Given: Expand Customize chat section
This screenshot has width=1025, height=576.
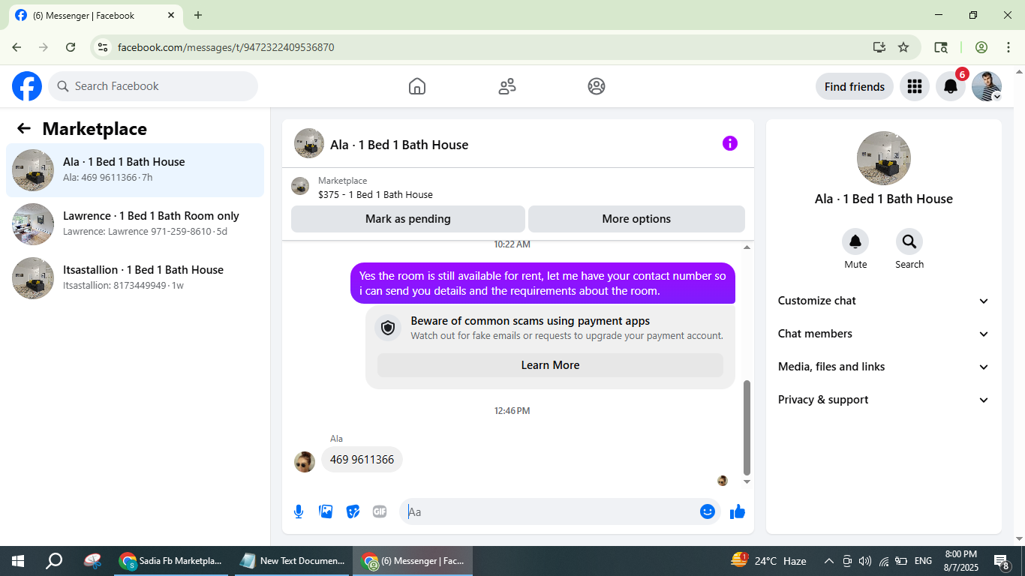Looking at the screenshot, I should [884, 301].
